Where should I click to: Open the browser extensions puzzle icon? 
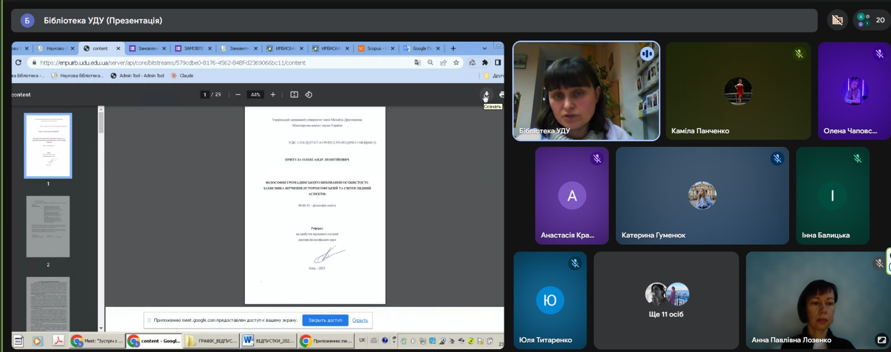(485, 63)
